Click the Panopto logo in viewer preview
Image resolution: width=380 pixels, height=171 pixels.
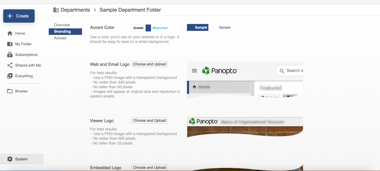pyautogui.click(x=203, y=121)
